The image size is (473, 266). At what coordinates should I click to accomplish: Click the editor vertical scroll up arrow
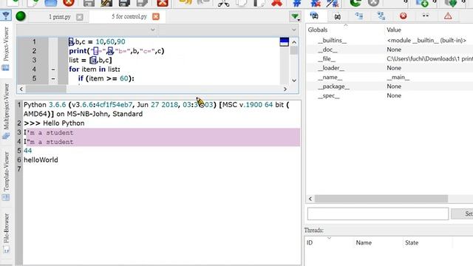(x=294, y=42)
